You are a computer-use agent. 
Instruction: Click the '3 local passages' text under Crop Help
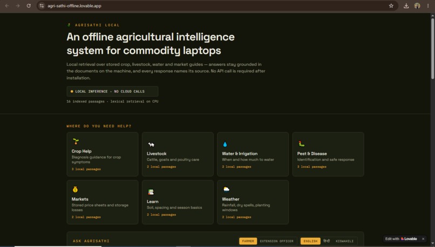86,169
